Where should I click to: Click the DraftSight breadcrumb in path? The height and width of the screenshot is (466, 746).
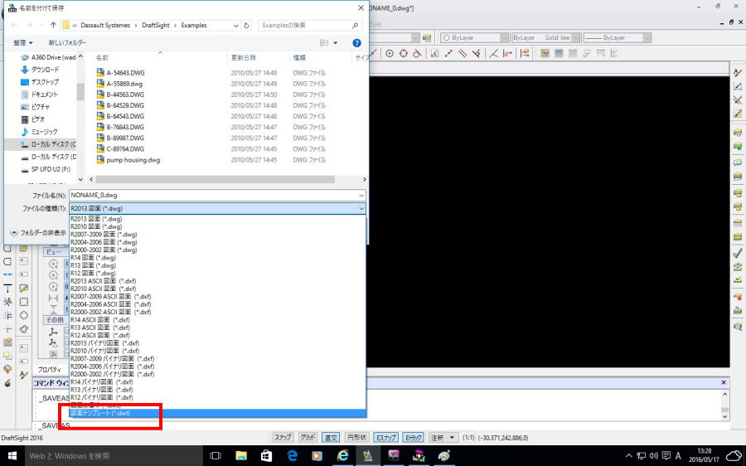coord(156,25)
